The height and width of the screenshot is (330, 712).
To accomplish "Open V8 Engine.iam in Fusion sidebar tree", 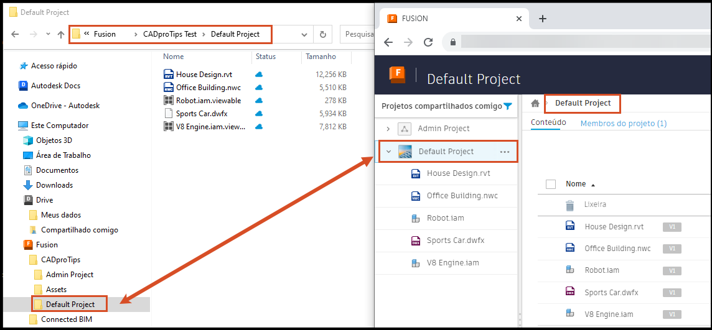I will (452, 262).
